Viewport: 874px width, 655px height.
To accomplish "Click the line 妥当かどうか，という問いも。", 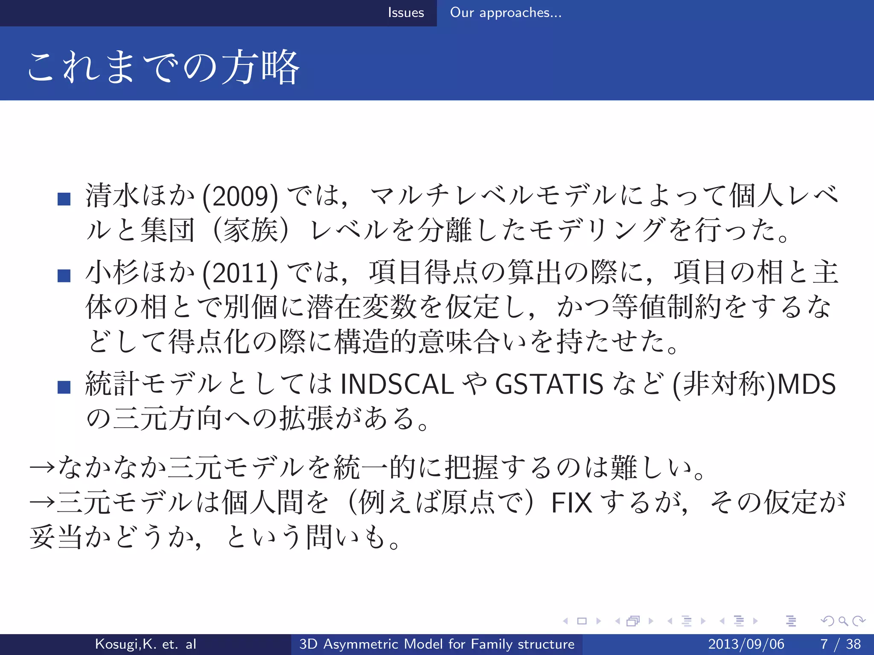I will pos(216,537).
